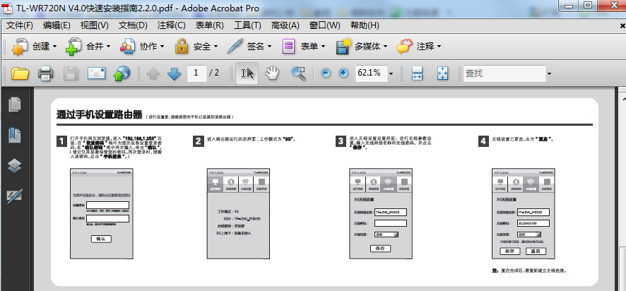Expand the 多媒体 (Multimedia) dropdown
626x291 pixels.
coord(385,47)
